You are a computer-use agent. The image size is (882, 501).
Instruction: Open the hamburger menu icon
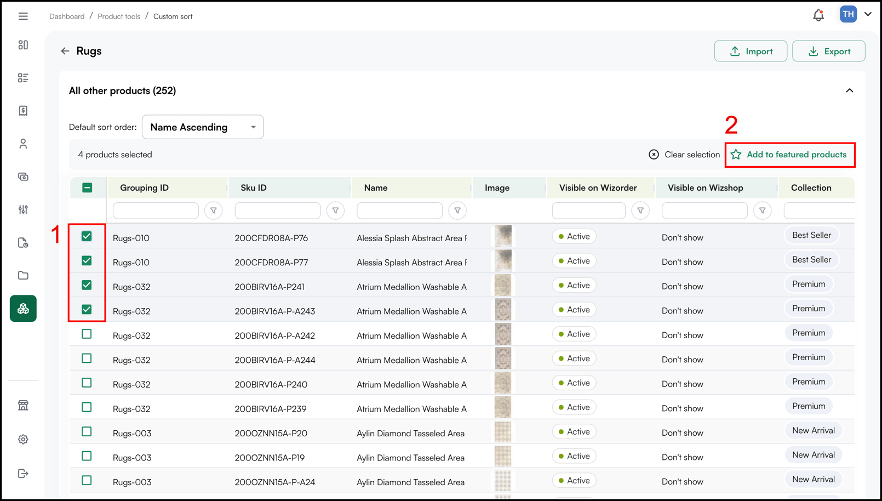(x=23, y=16)
